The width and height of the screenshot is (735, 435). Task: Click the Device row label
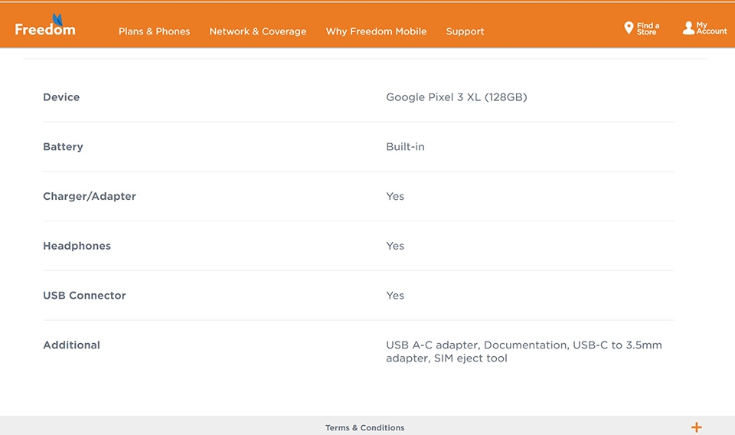click(x=61, y=97)
